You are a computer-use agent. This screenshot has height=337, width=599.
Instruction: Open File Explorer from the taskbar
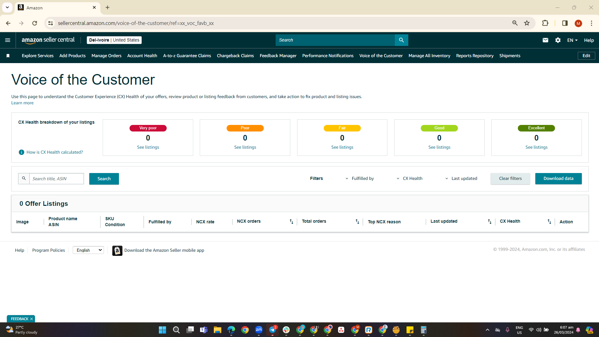tap(217, 330)
